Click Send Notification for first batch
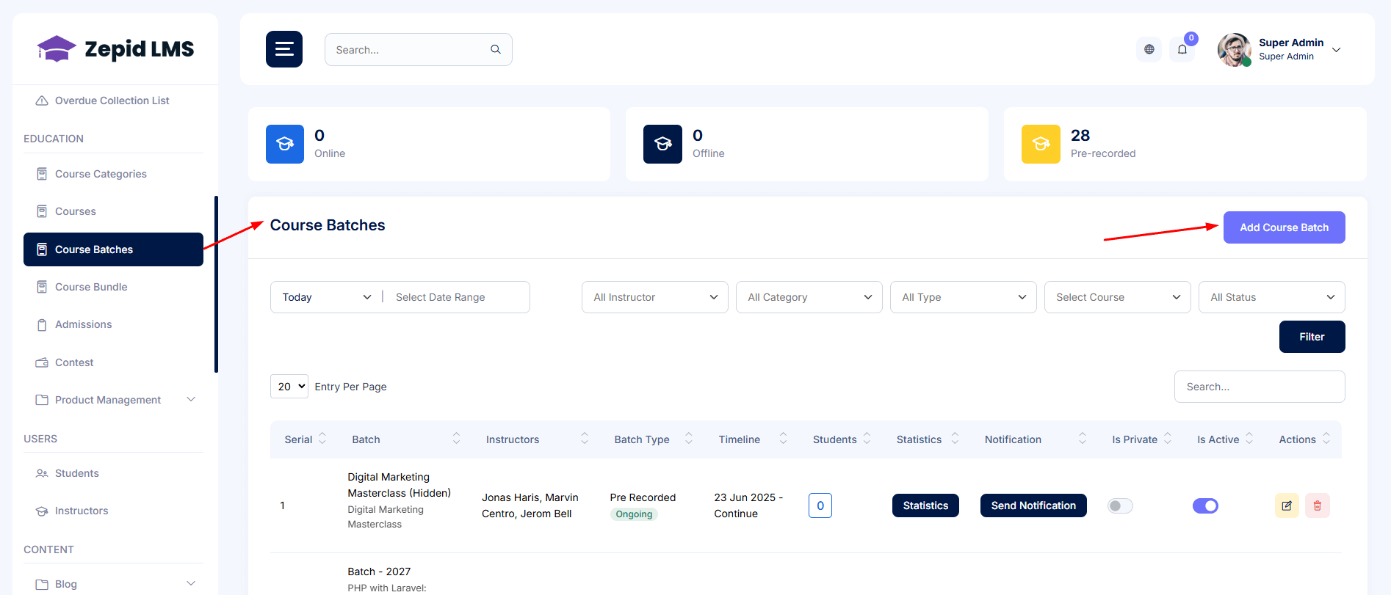This screenshot has height=595, width=1391. pos(1033,505)
